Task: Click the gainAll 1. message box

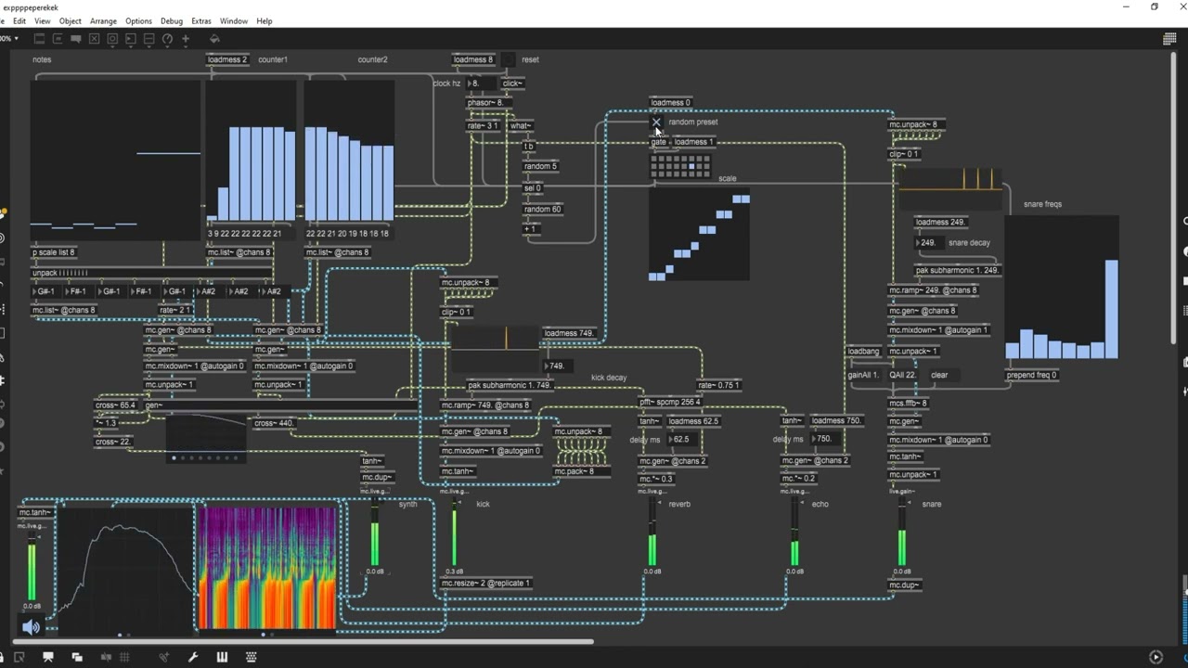Action: point(863,375)
